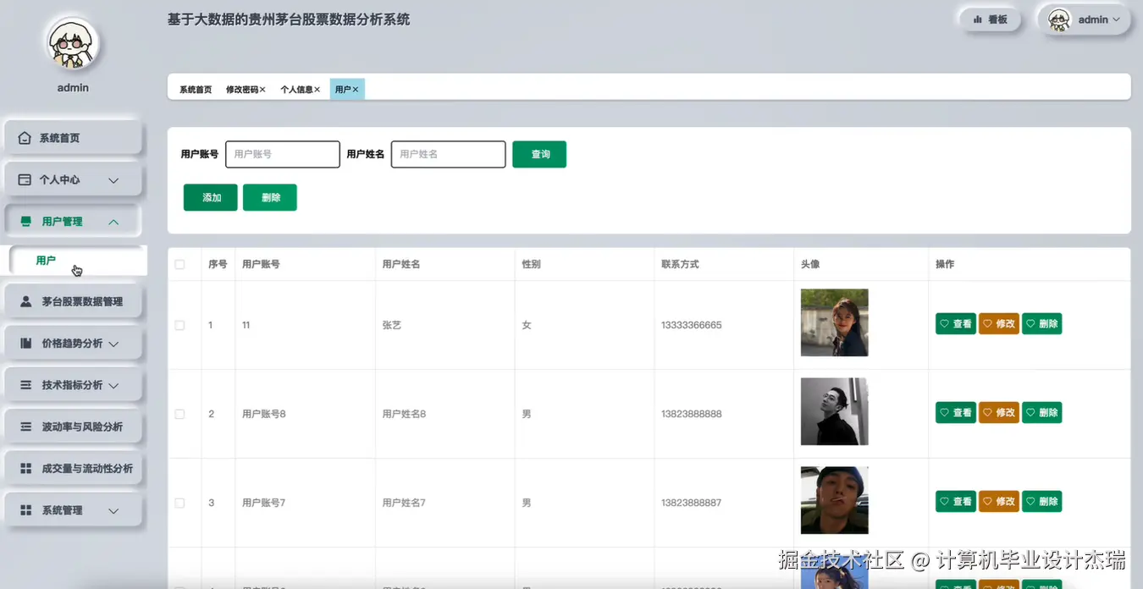The width and height of the screenshot is (1143, 589).
Task: Click the grid icon beside 系统管理
Action: (x=25, y=510)
